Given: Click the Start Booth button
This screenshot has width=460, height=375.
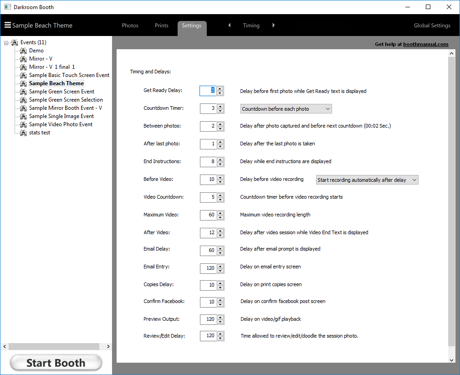Looking at the screenshot, I should tap(56, 363).
